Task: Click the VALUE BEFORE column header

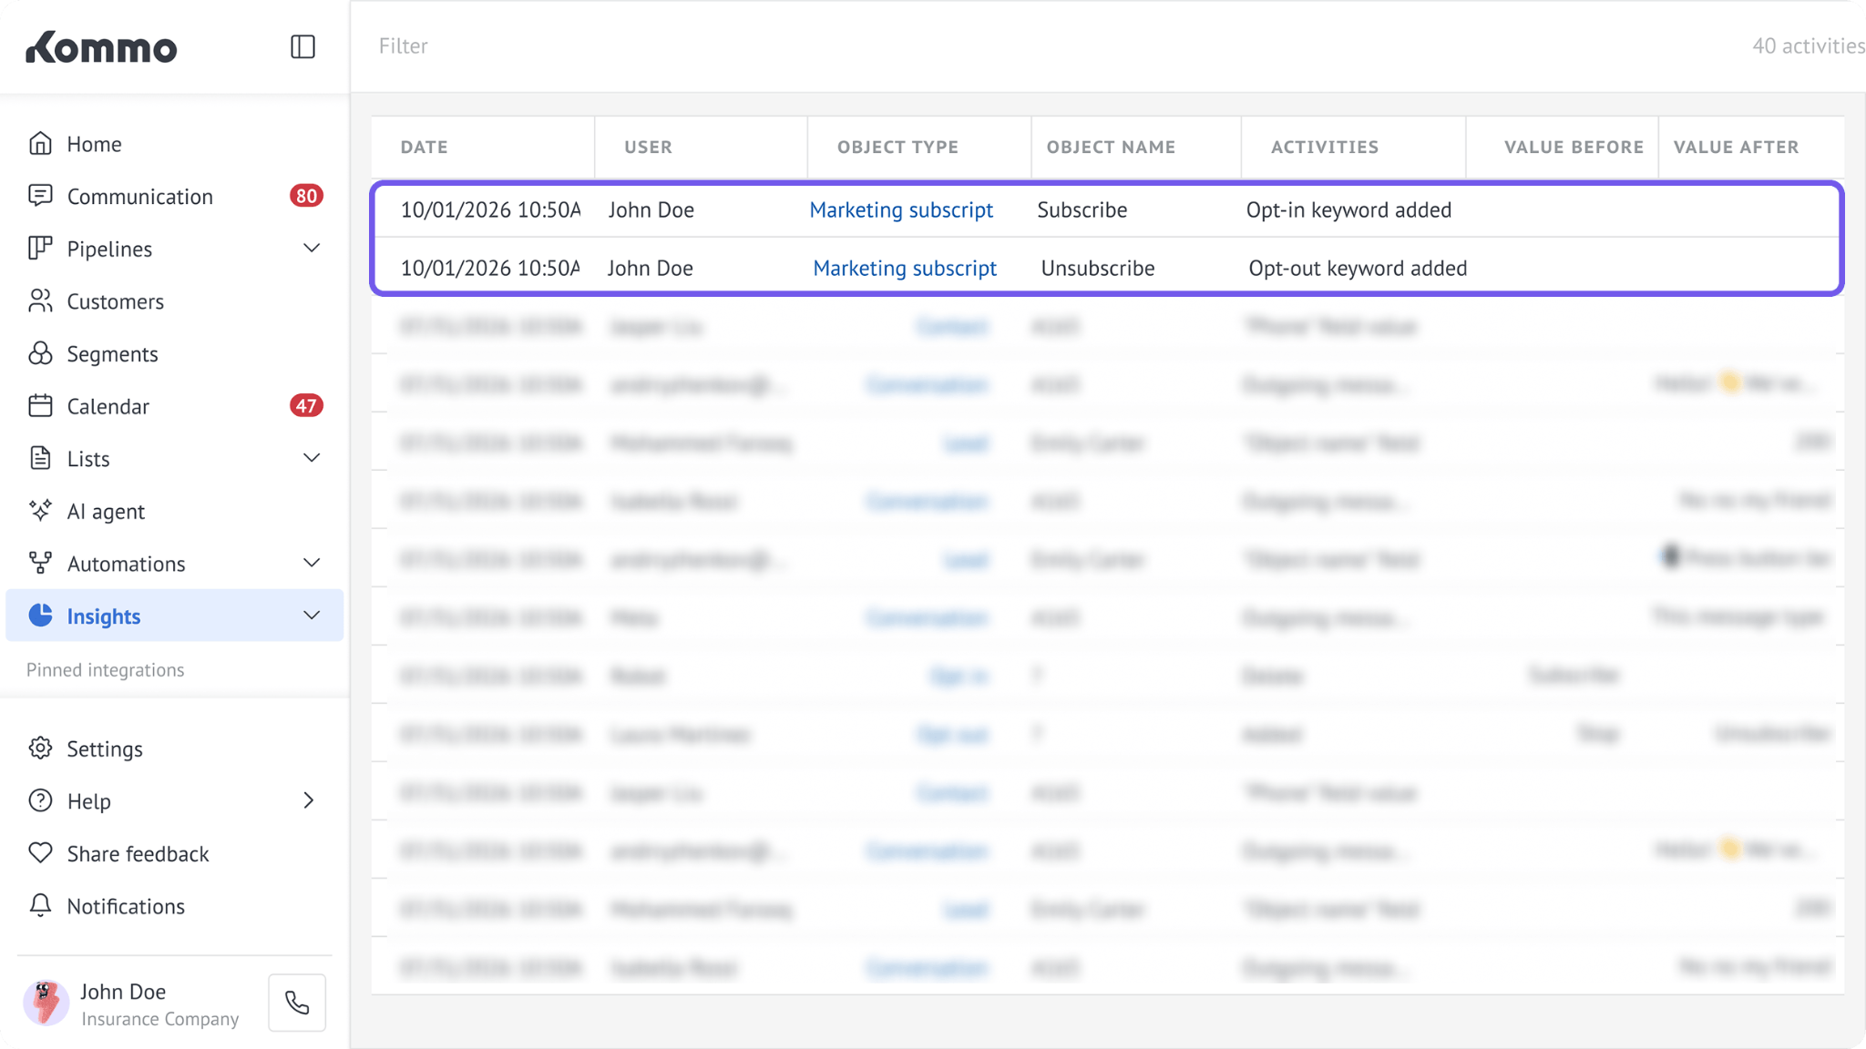Action: (1574, 147)
